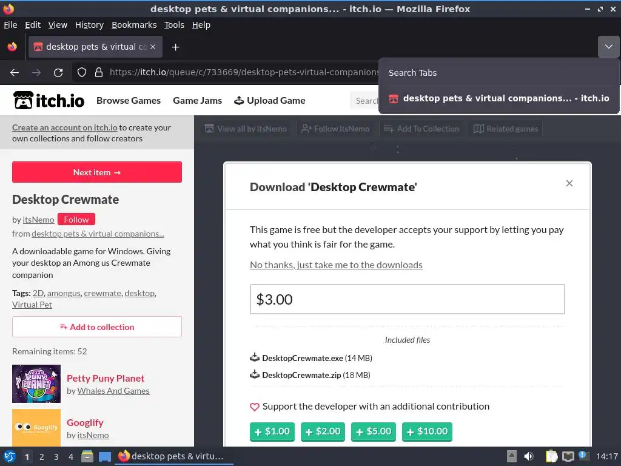The image size is (621, 466).
Task: Click the volume speaker tray icon
Action: pyautogui.click(x=529, y=456)
